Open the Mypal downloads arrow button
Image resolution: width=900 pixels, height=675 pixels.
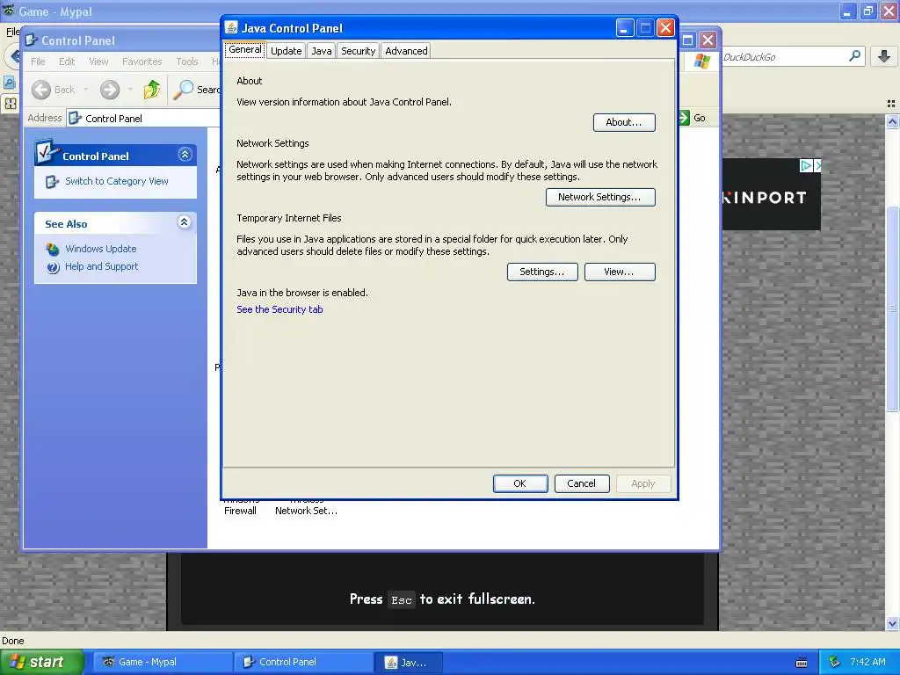click(884, 56)
